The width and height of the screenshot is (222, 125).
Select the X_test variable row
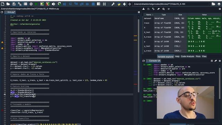point(182,32)
